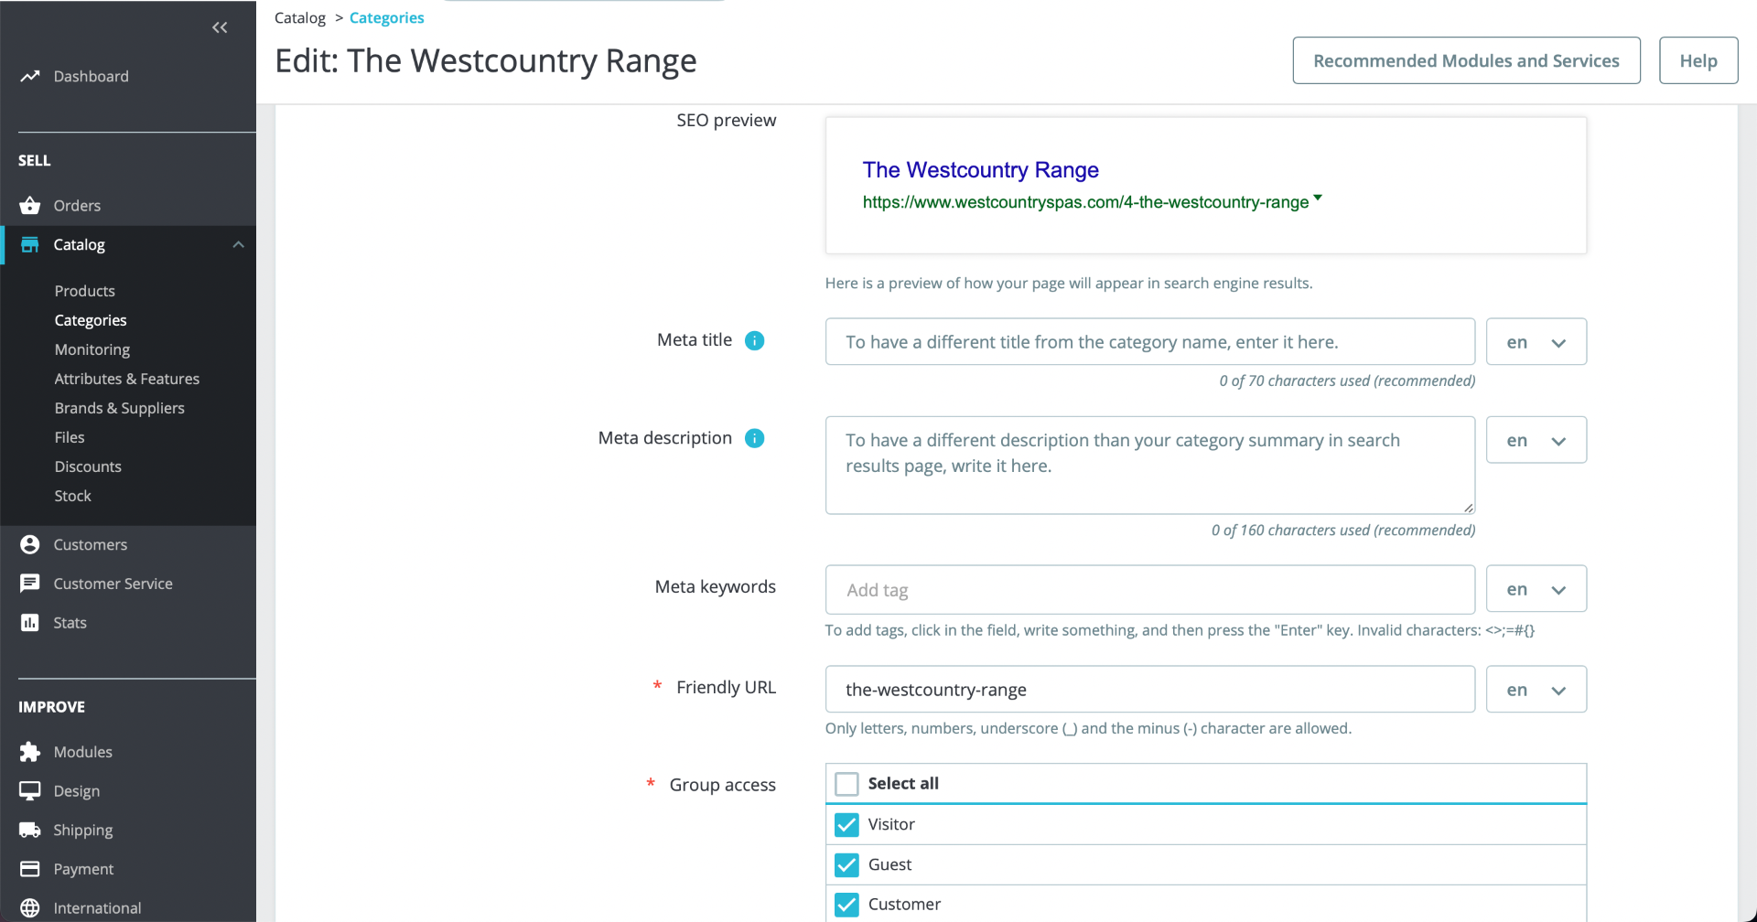Click the Meta description info icon
The height and width of the screenshot is (922, 1757).
click(754, 439)
